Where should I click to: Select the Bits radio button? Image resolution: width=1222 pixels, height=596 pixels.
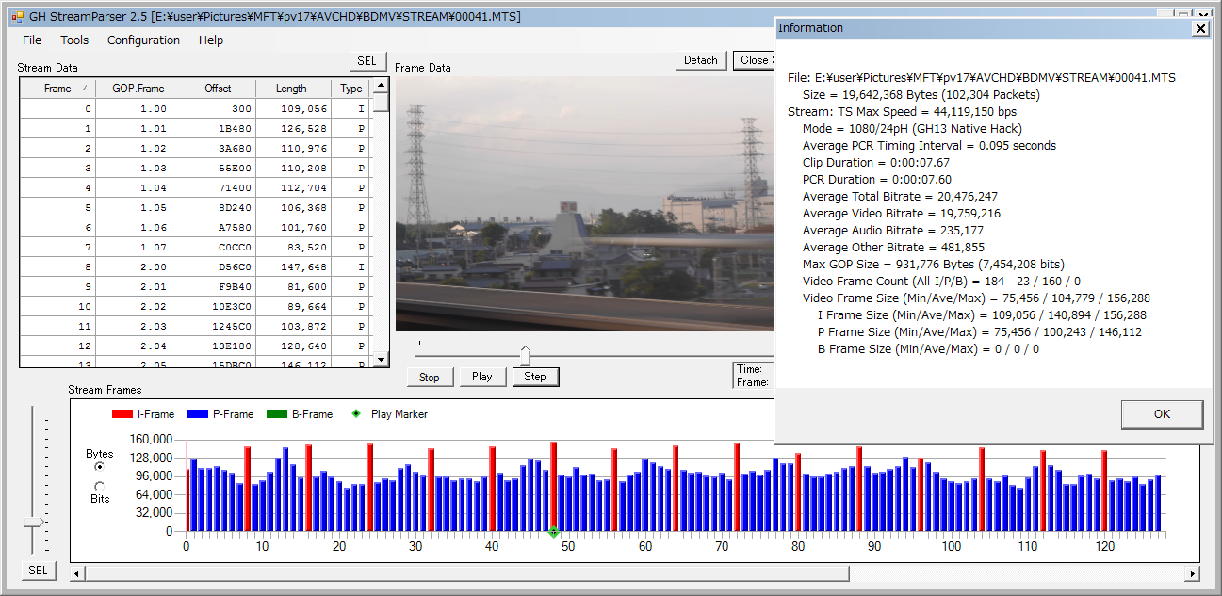(100, 486)
